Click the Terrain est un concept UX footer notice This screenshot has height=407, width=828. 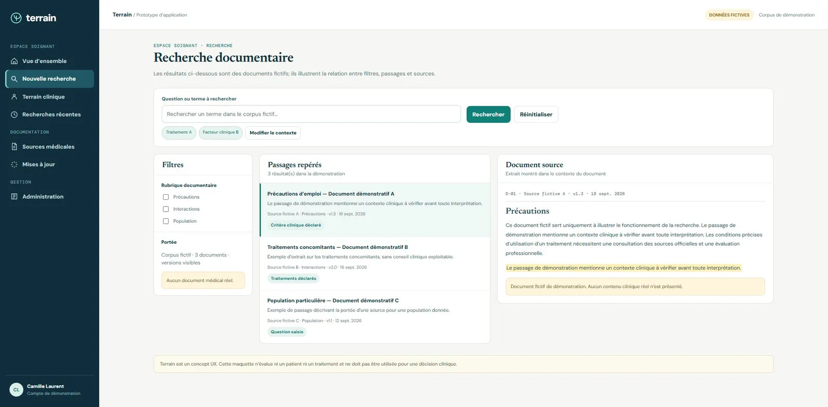point(463,364)
